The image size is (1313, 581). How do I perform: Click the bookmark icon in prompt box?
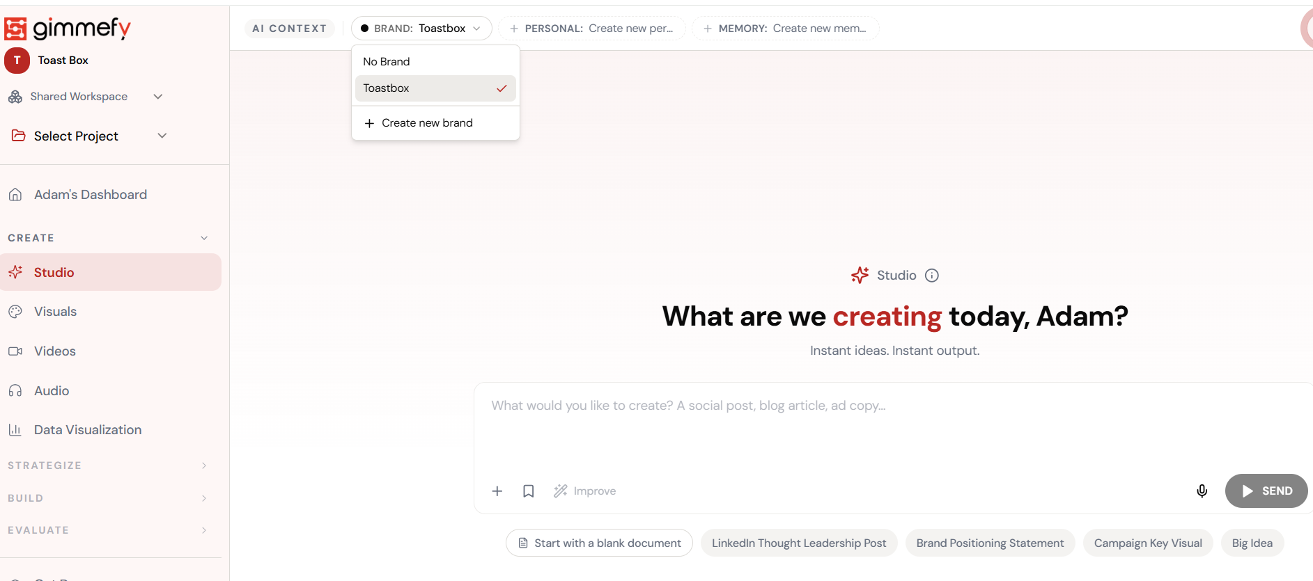point(529,491)
